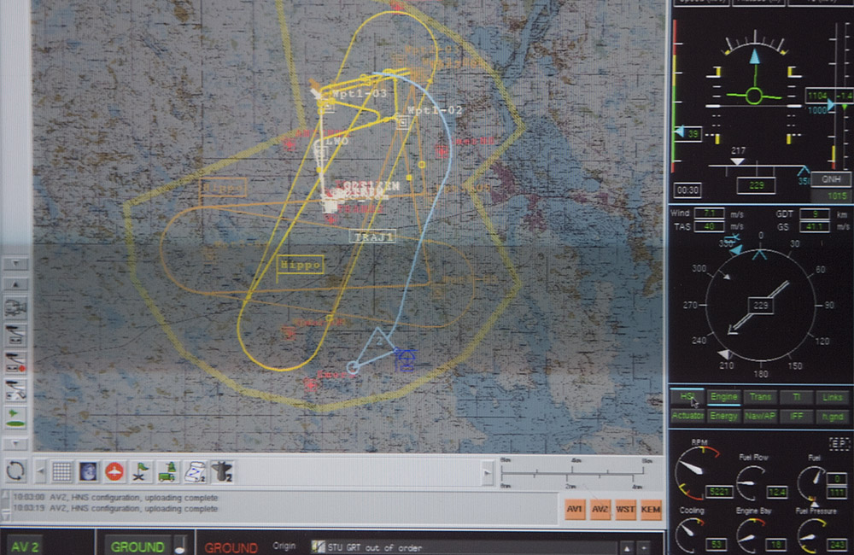Click the green aircraft-over-runway sidebar icon

[16, 418]
